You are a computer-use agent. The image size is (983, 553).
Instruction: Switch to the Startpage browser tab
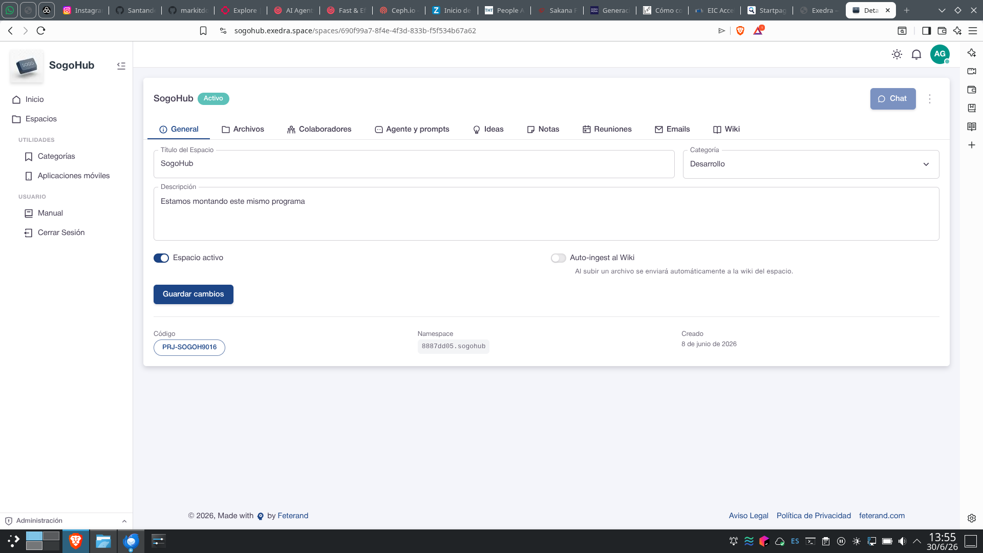coord(767,10)
